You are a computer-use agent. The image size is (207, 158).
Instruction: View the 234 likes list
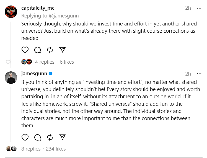click(56, 149)
